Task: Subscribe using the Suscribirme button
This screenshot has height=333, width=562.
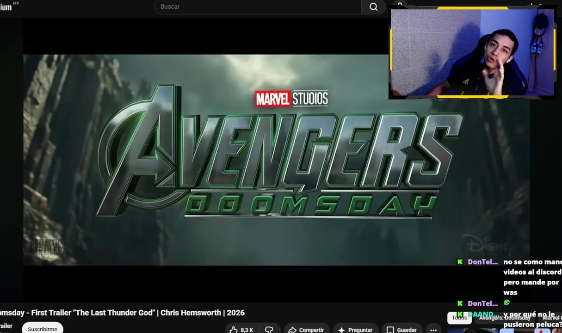Action: [x=43, y=329]
